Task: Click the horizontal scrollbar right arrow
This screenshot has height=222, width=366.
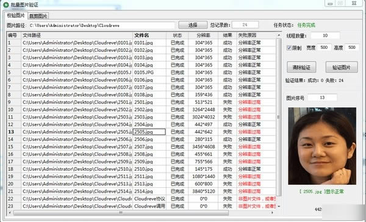Action: tap(272, 212)
